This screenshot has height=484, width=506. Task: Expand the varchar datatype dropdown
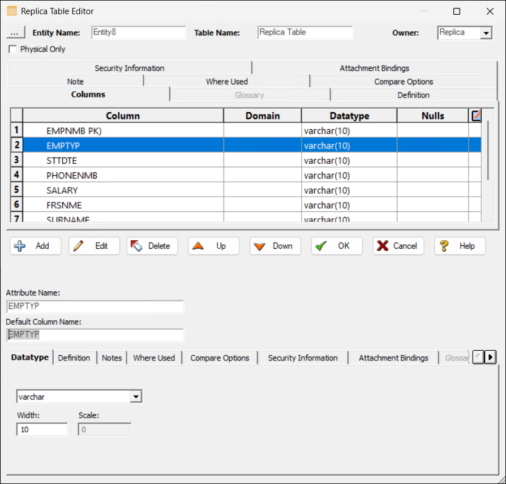pyautogui.click(x=136, y=397)
